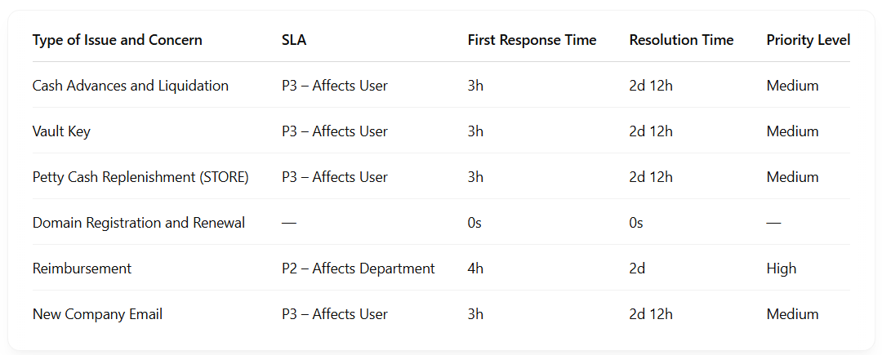
Task: Click Vault Key's 'P3 – Affects User' SLA cell
Action: click(334, 131)
